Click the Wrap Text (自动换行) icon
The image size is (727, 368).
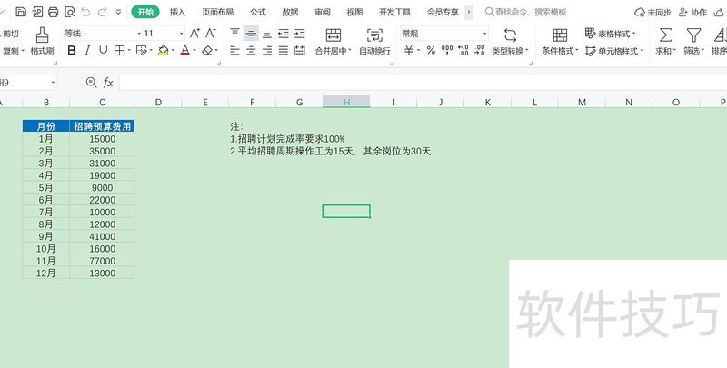click(x=374, y=35)
